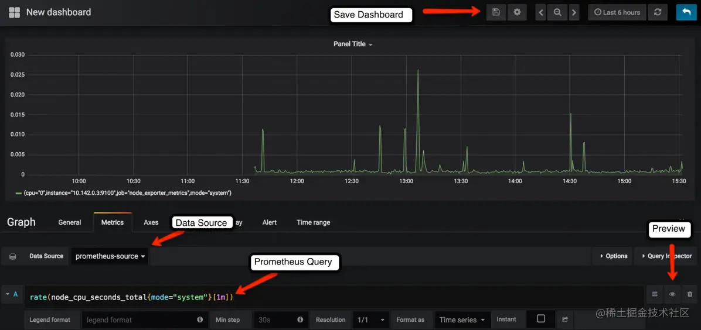Toggle query A visibility eye icon

click(x=672, y=294)
